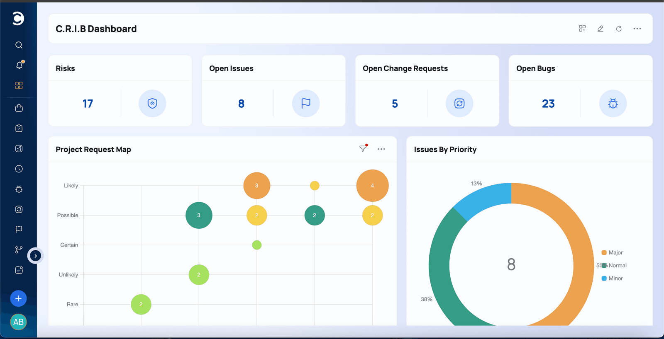Open the AB user avatar menu
The width and height of the screenshot is (664, 339).
(x=18, y=322)
